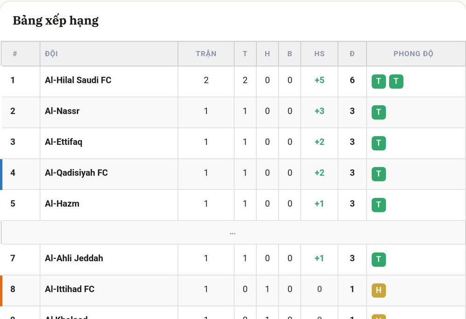Image resolution: width=466 pixels, height=319 pixels.
Task: Open the Al-Hilal Saudi FC team link
Action: coord(78,80)
